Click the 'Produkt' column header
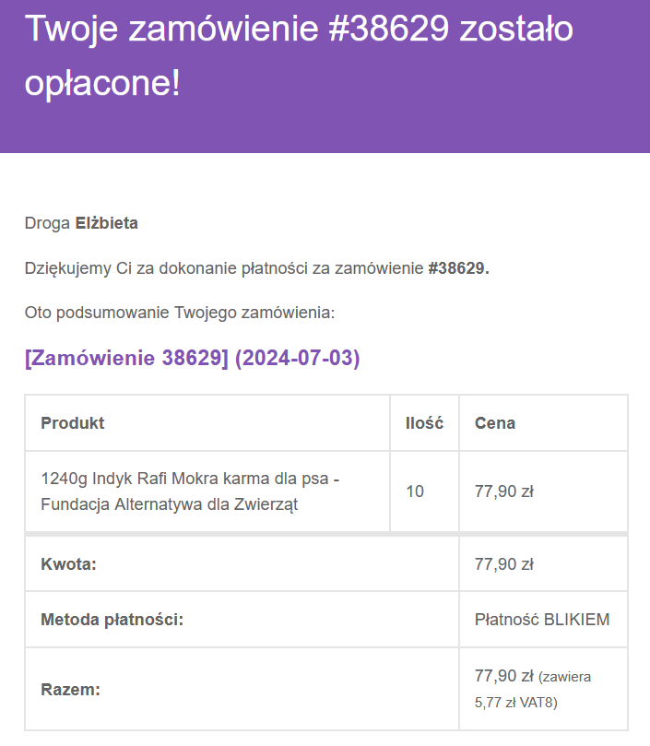 point(72,423)
